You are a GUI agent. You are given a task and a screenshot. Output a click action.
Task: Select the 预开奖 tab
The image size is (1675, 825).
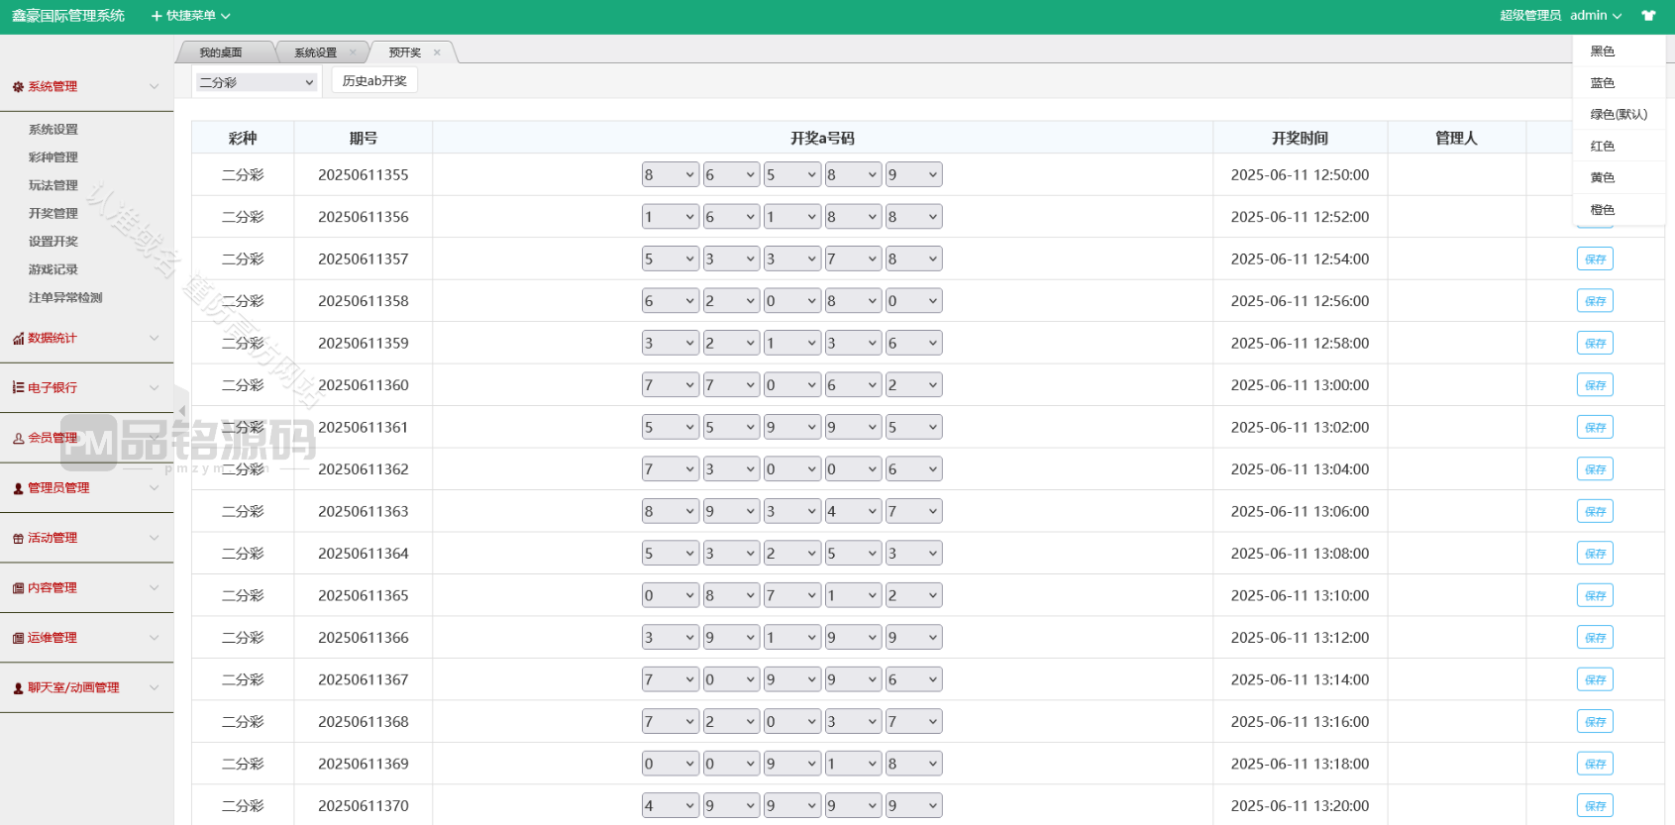point(405,52)
